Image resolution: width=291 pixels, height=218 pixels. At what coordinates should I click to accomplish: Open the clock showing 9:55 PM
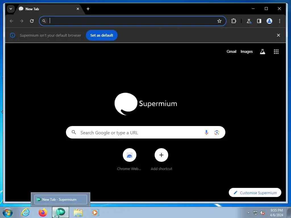pos(277,213)
